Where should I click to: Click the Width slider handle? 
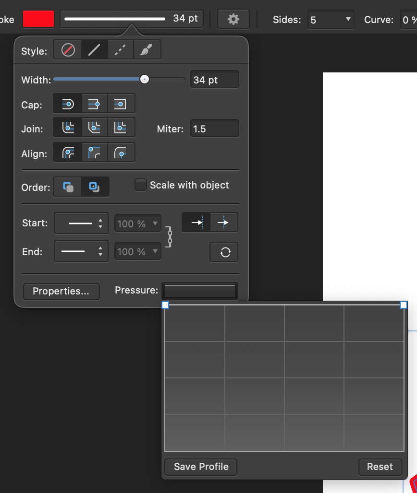145,79
